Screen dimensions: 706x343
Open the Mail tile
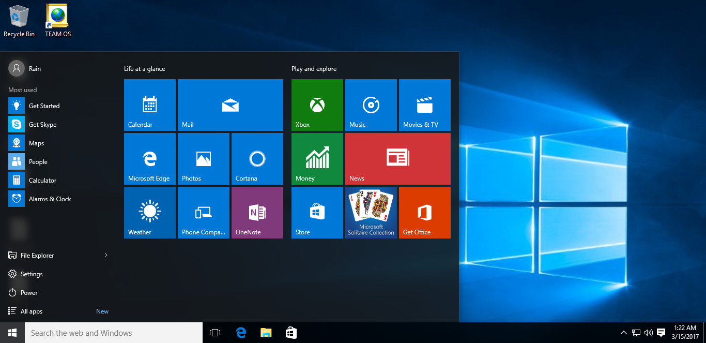click(231, 105)
